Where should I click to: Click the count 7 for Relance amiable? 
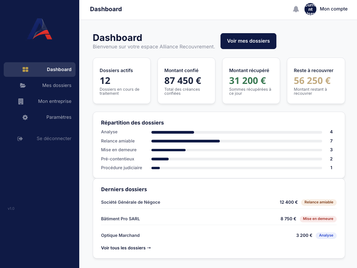click(331, 141)
